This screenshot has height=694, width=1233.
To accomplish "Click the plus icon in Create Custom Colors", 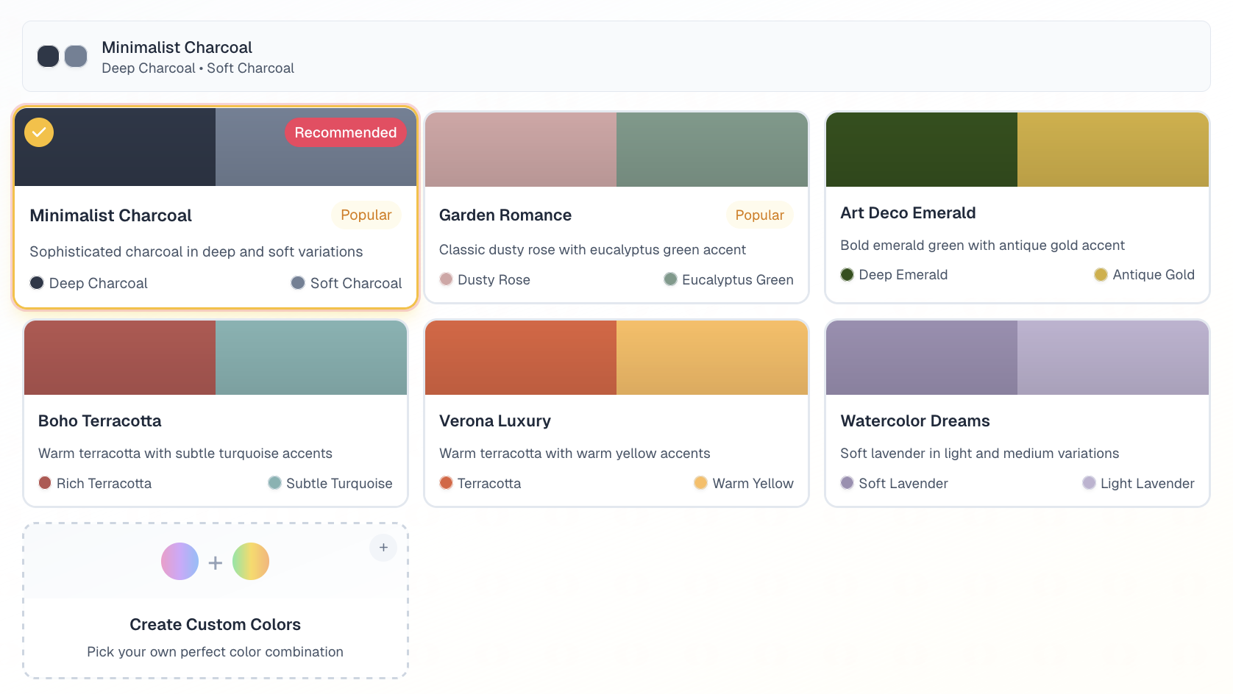I will click(383, 547).
